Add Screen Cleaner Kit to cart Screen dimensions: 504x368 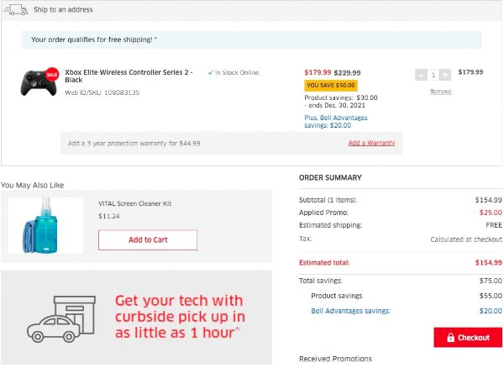[x=148, y=239]
